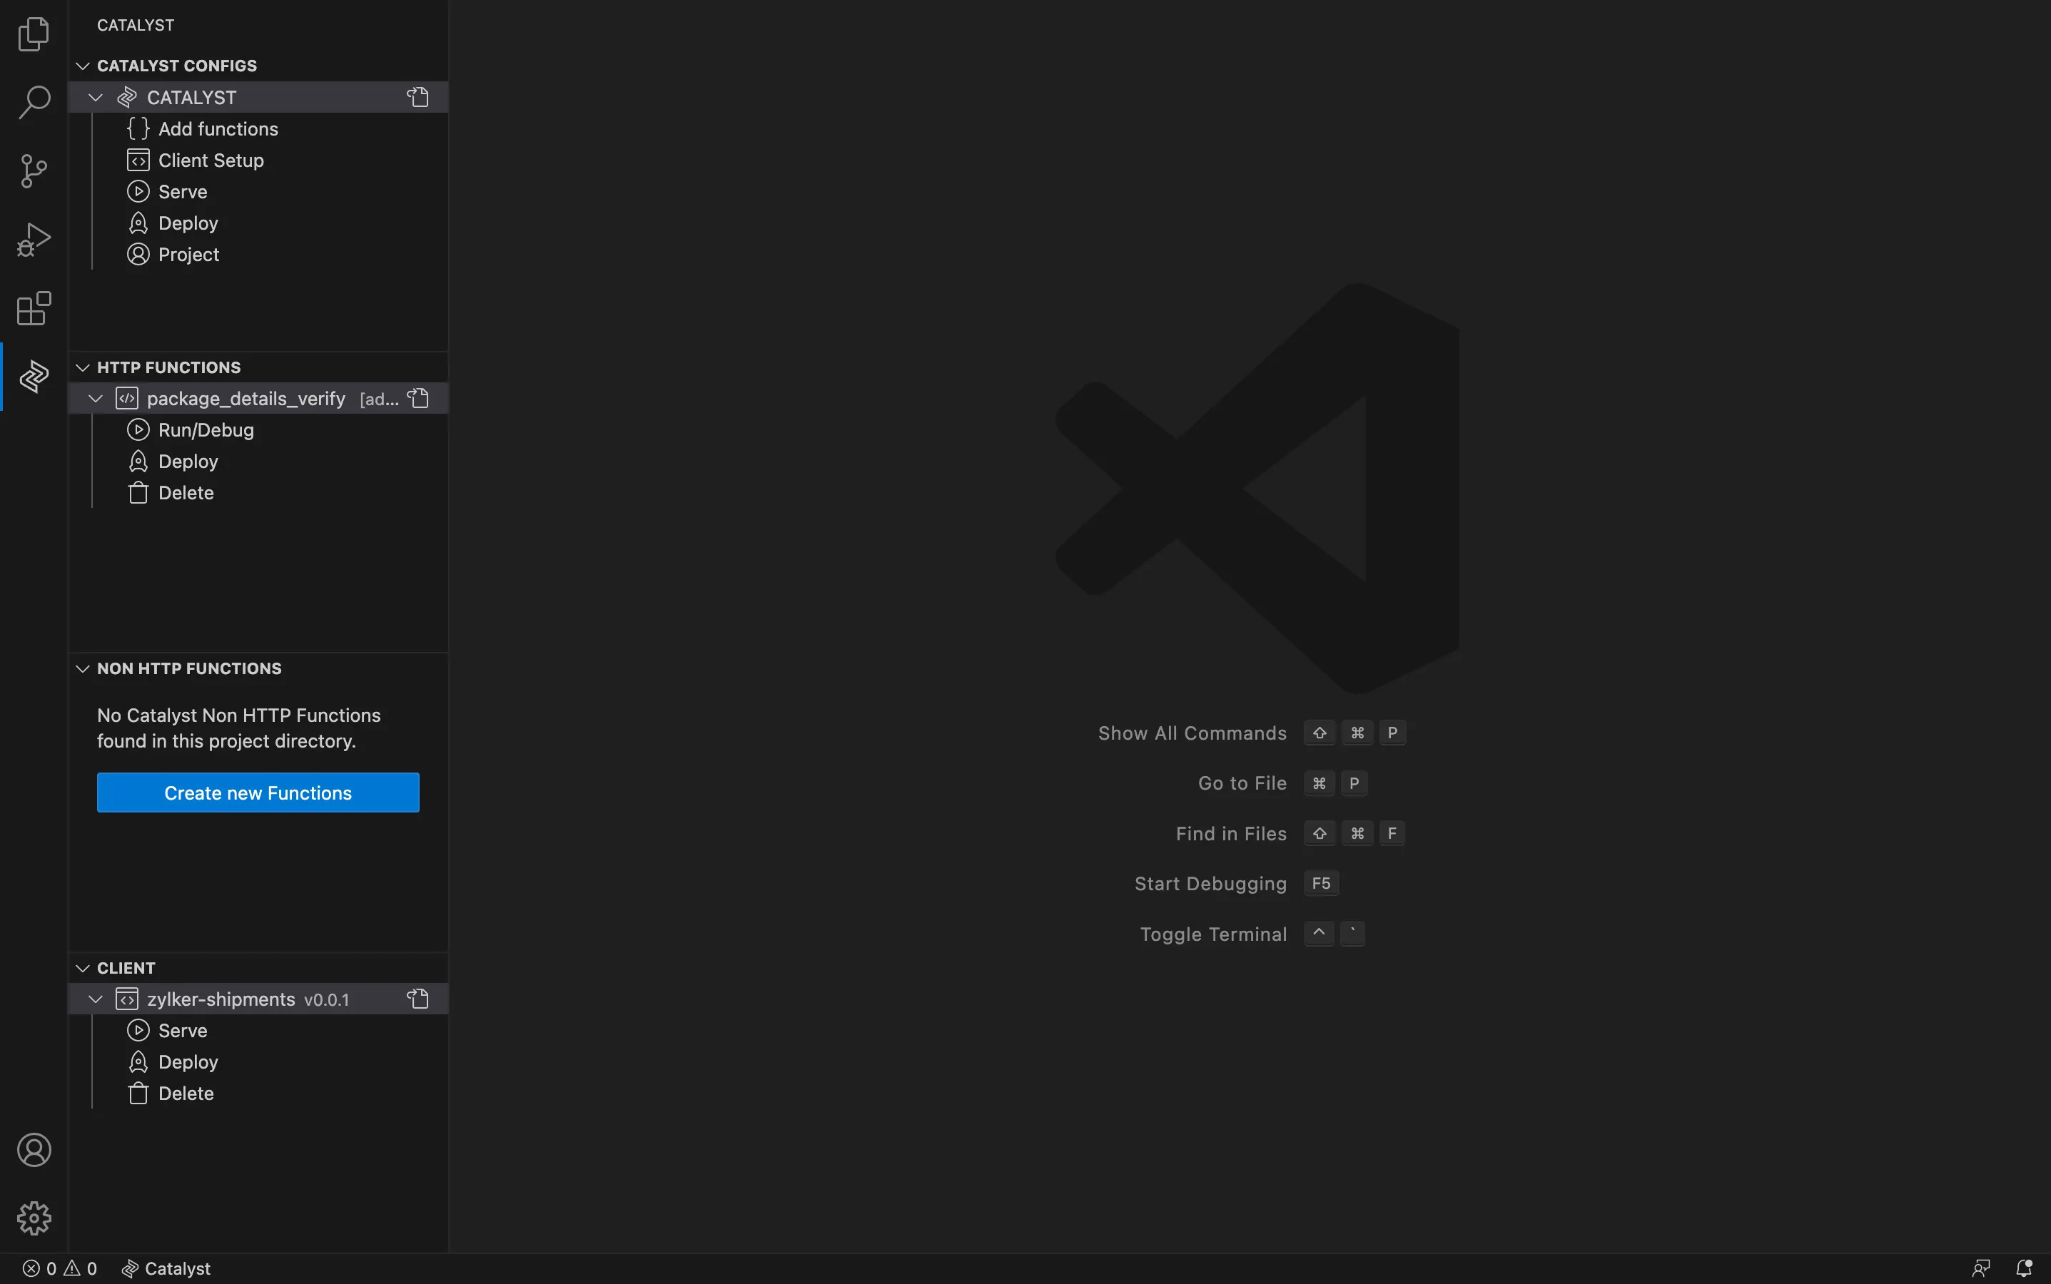Select the package_details_verify function row
Screen dimensions: 2051x1284
click(x=258, y=398)
